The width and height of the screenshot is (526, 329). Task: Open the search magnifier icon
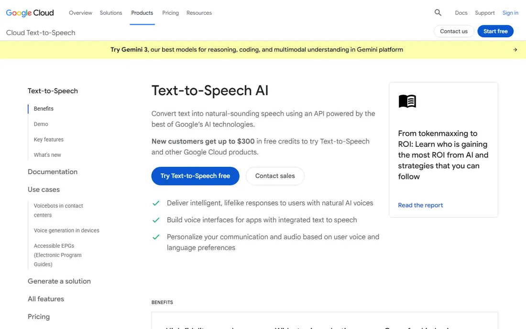tap(438, 13)
